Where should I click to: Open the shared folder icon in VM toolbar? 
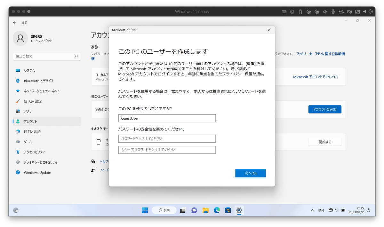[x=357, y=12]
